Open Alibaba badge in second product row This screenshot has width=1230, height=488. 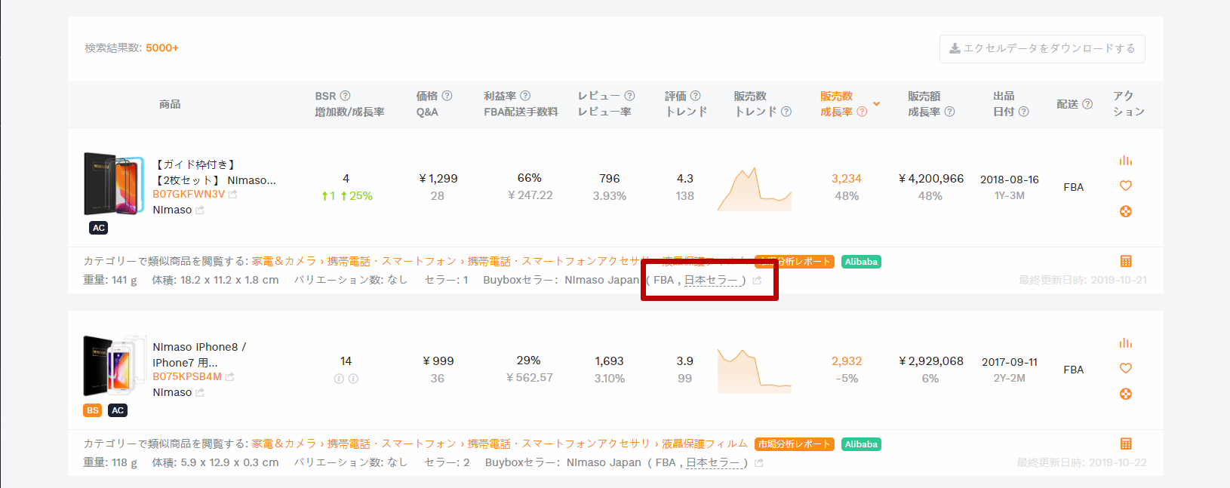click(x=861, y=444)
